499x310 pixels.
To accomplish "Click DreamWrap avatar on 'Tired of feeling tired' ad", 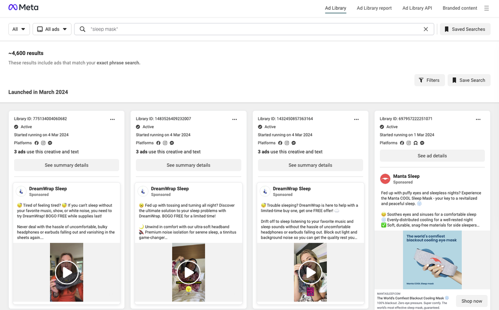I will (21, 191).
